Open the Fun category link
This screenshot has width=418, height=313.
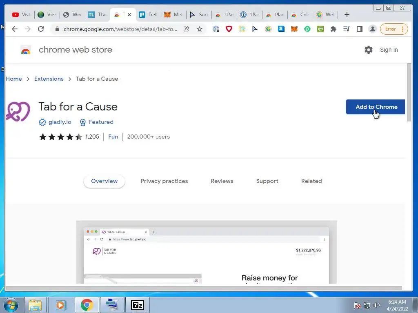[x=113, y=137]
